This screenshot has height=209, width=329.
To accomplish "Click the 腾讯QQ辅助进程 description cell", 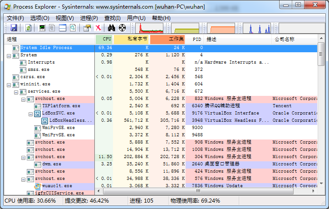I will coord(222,106).
